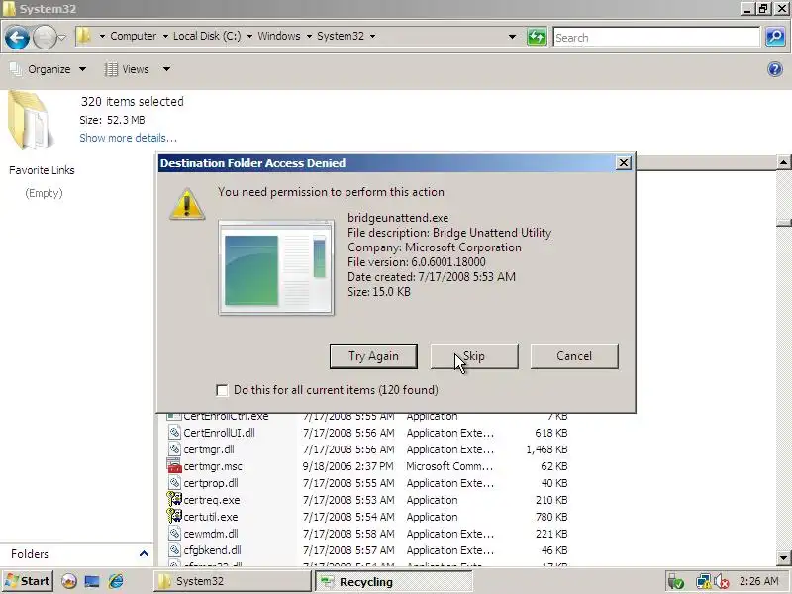Click the Skip button

[x=474, y=356]
